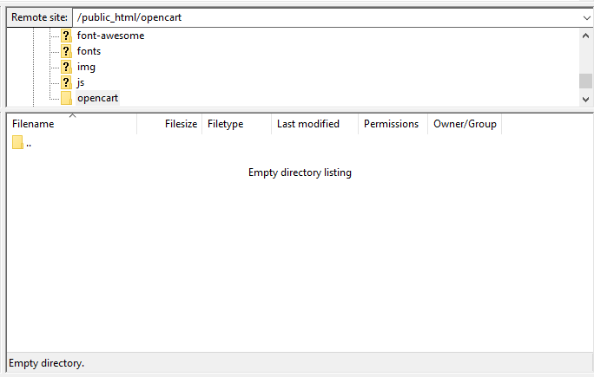Select the '..' parent directory entry
594x377 pixels.
tap(22, 143)
